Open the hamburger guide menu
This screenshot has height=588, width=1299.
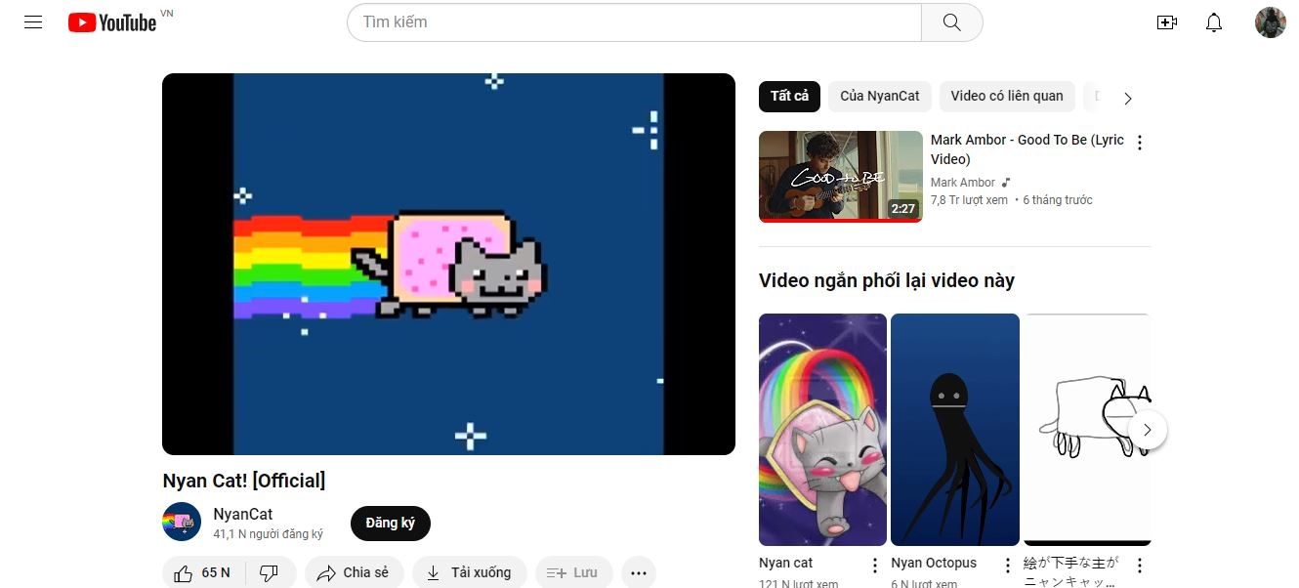(33, 22)
